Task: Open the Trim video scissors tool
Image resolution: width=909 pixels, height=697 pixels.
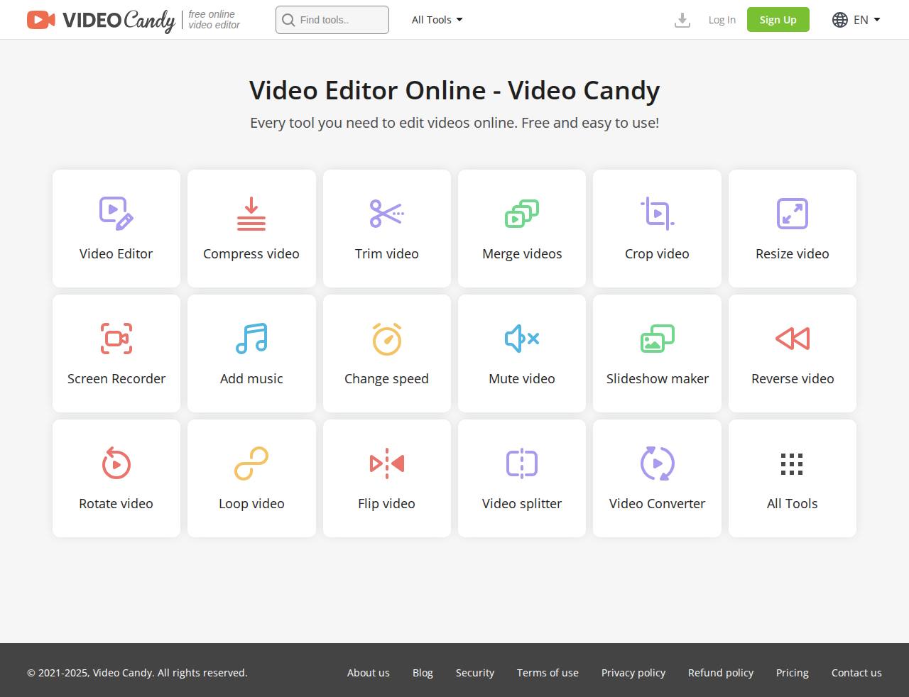Action: click(386, 214)
